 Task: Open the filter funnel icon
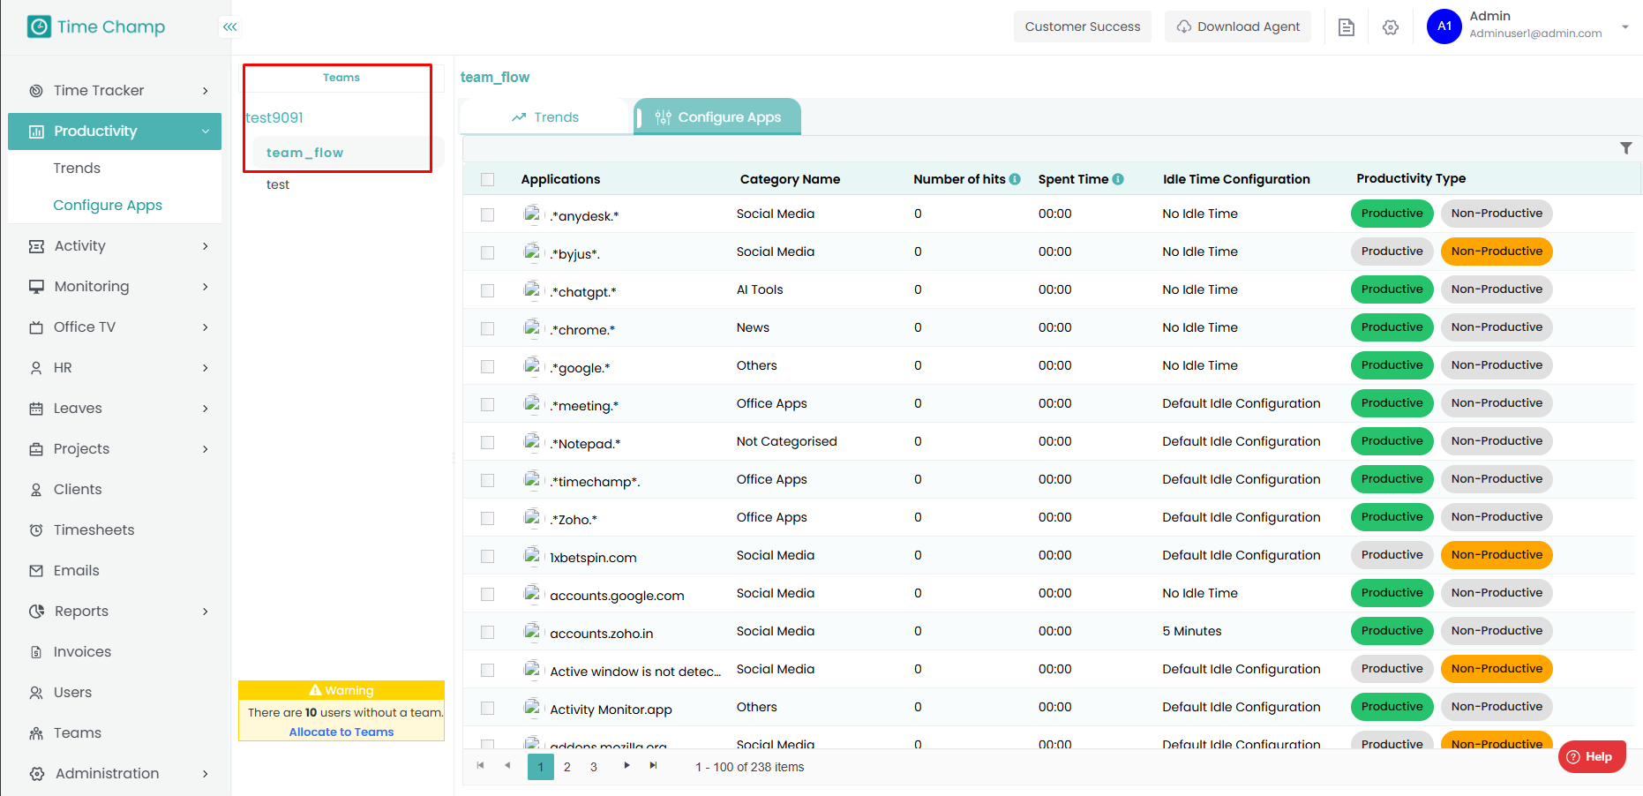coord(1625,148)
